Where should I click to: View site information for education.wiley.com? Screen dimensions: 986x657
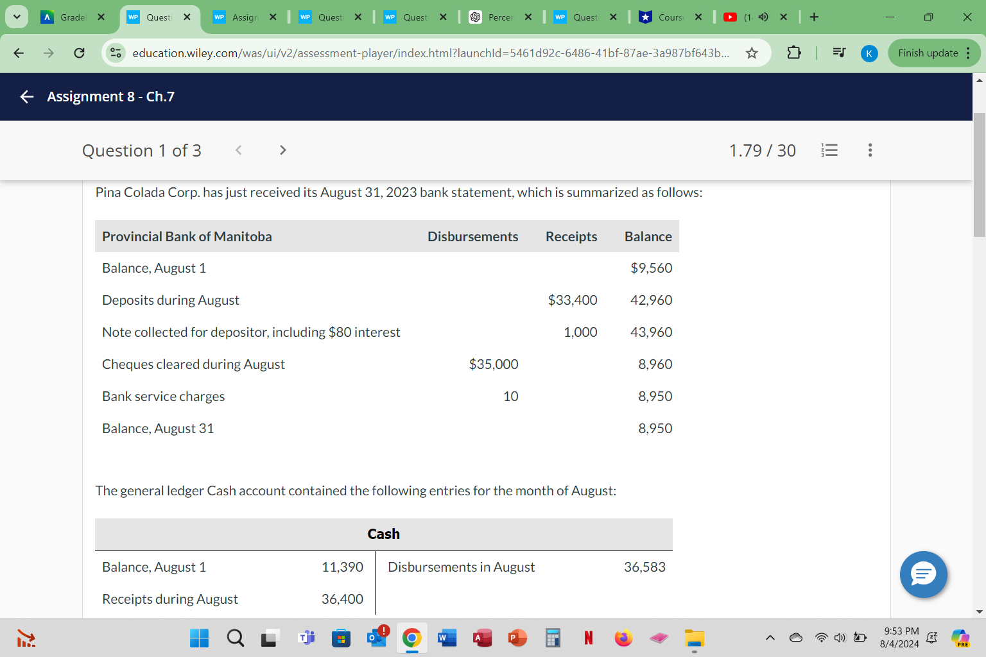click(116, 53)
